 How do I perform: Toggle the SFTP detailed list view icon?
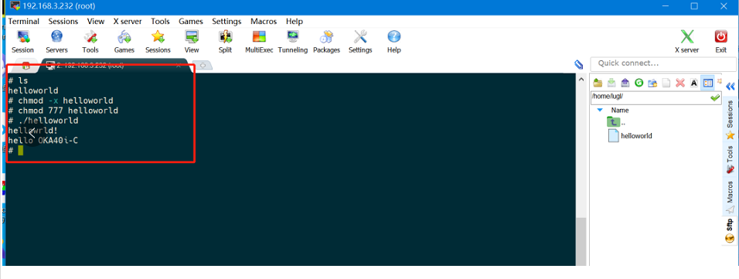[707, 83]
